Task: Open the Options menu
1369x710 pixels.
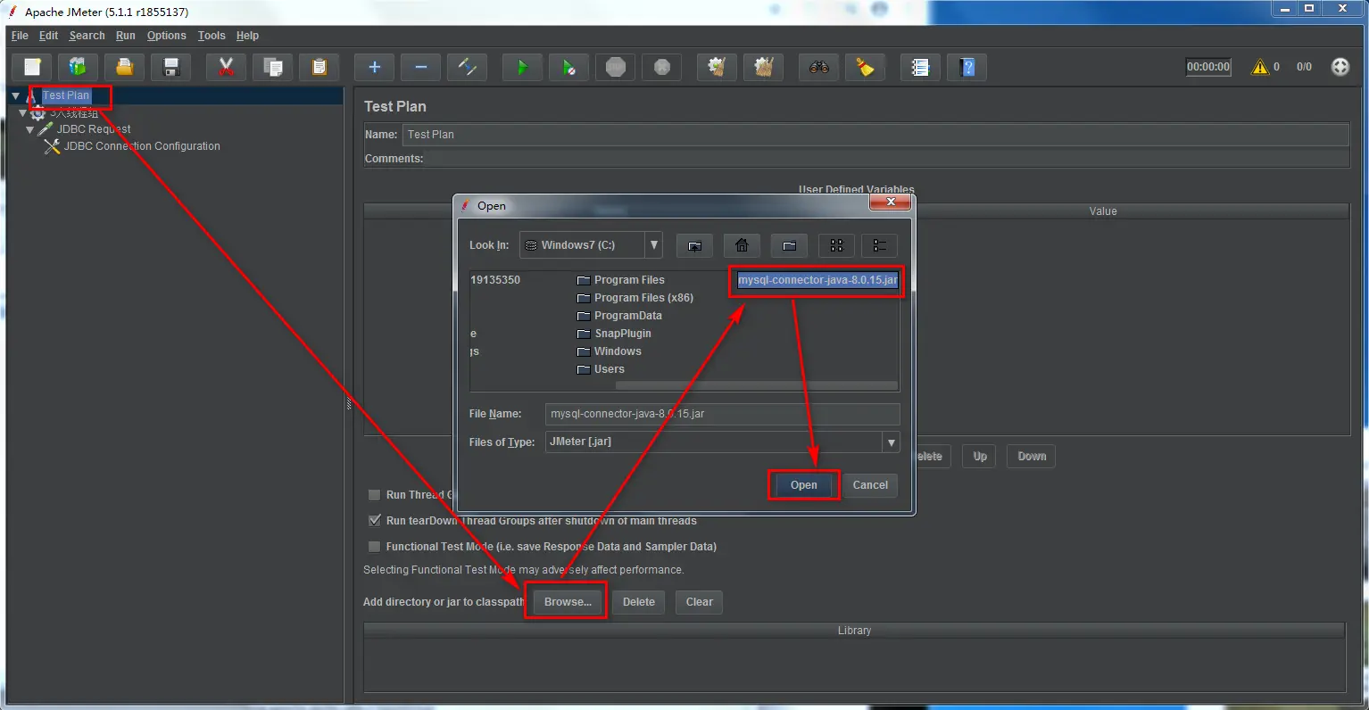Action: click(x=167, y=36)
